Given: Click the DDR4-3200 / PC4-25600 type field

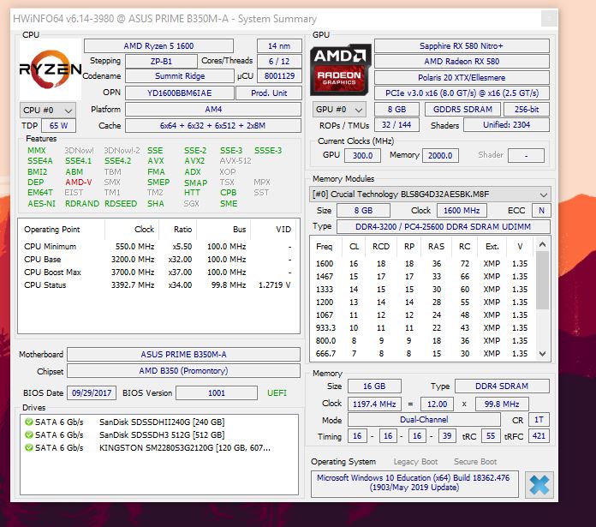Looking at the screenshot, I should pyautogui.click(x=444, y=226).
